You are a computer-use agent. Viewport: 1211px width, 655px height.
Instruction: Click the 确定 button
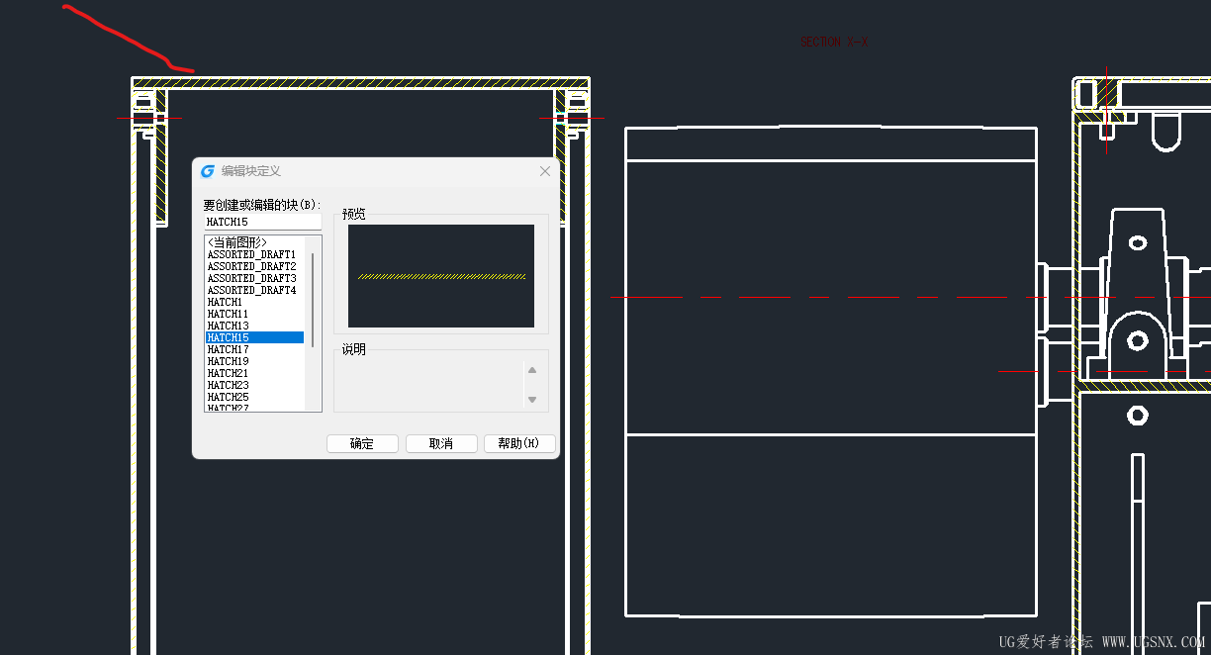pyautogui.click(x=362, y=443)
